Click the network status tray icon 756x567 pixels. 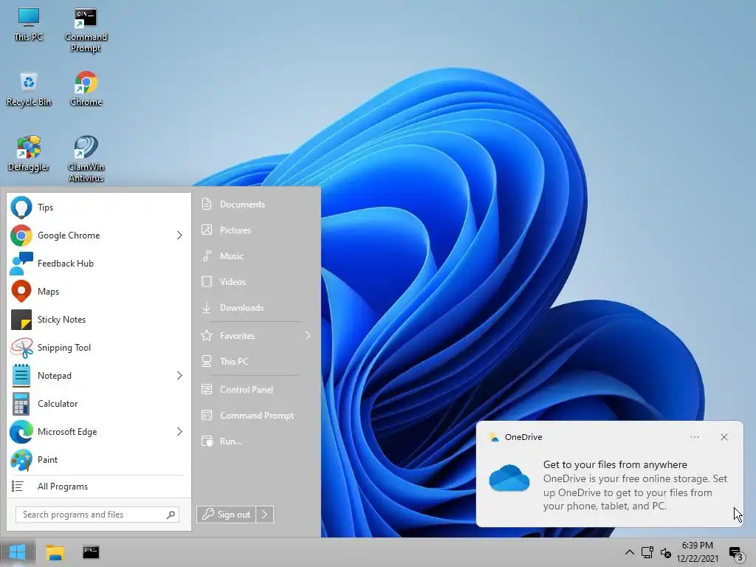(x=647, y=552)
